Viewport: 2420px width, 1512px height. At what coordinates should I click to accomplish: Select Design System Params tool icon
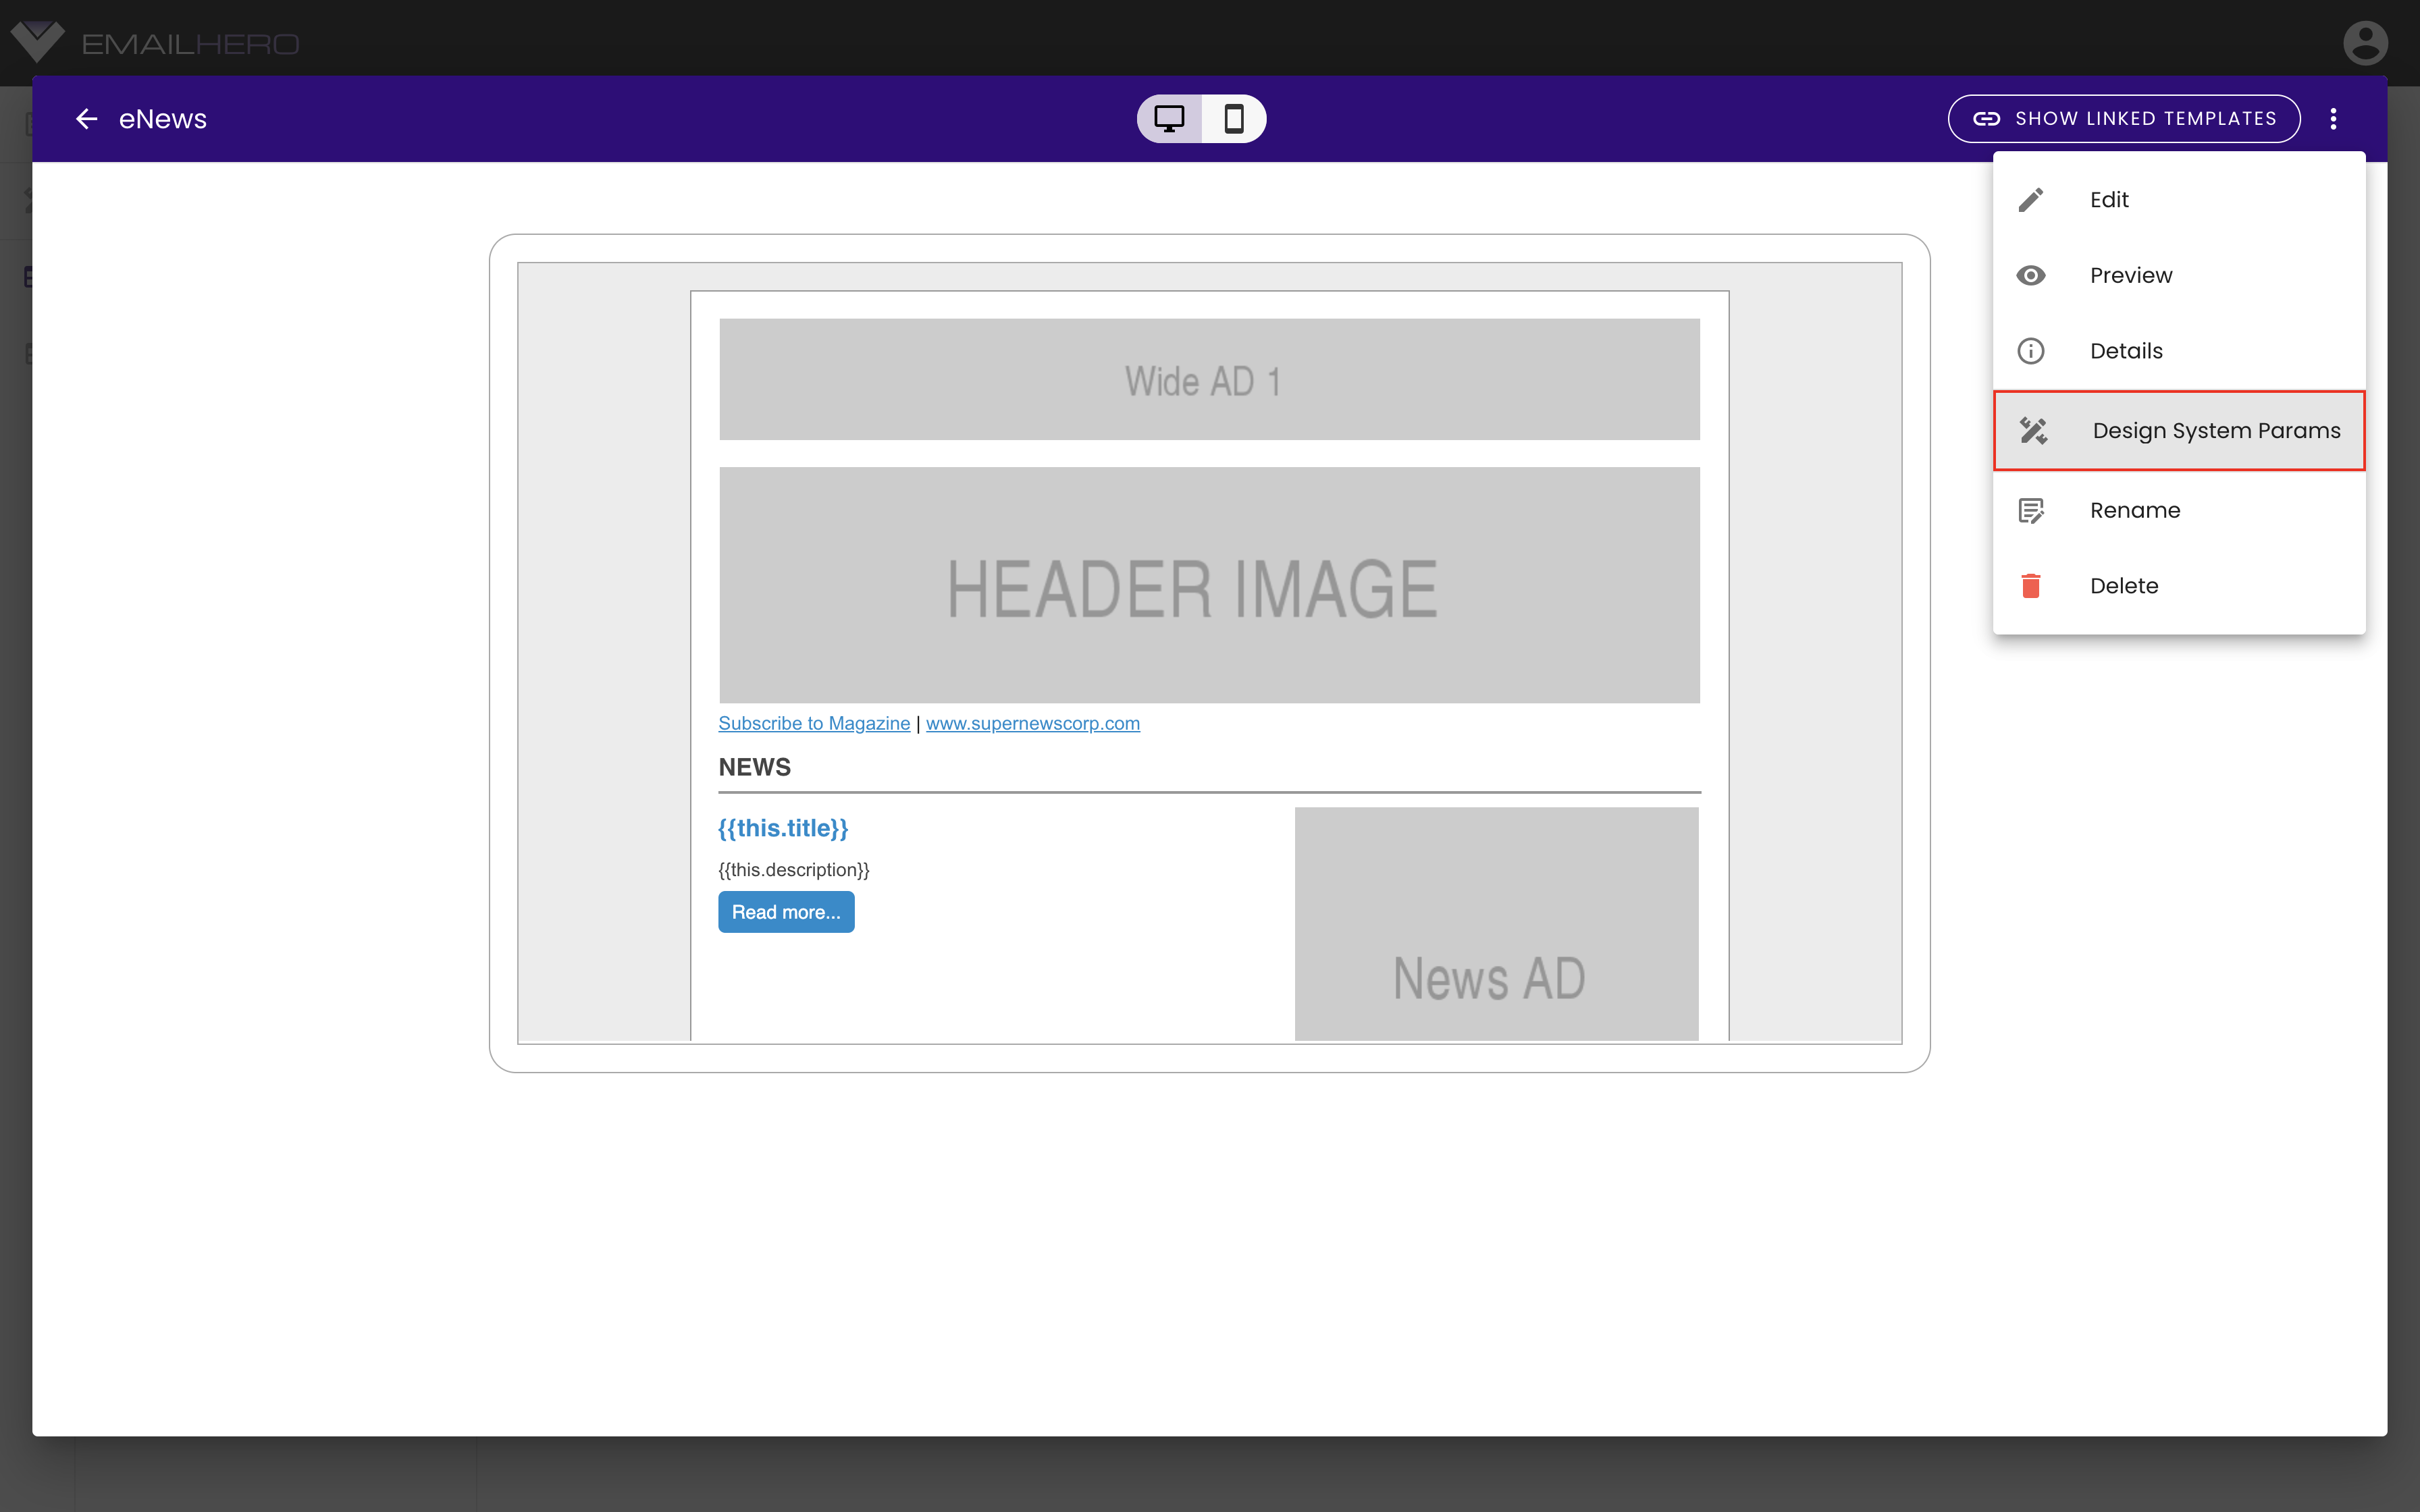pyautogui.click(x=2033, y=430)
